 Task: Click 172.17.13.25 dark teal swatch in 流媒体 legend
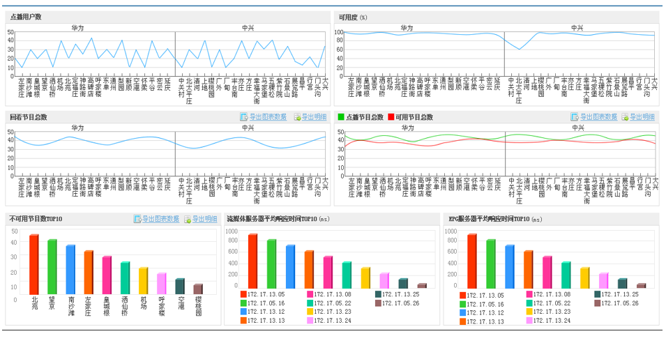pyautogui.click(x=378, y=294)
